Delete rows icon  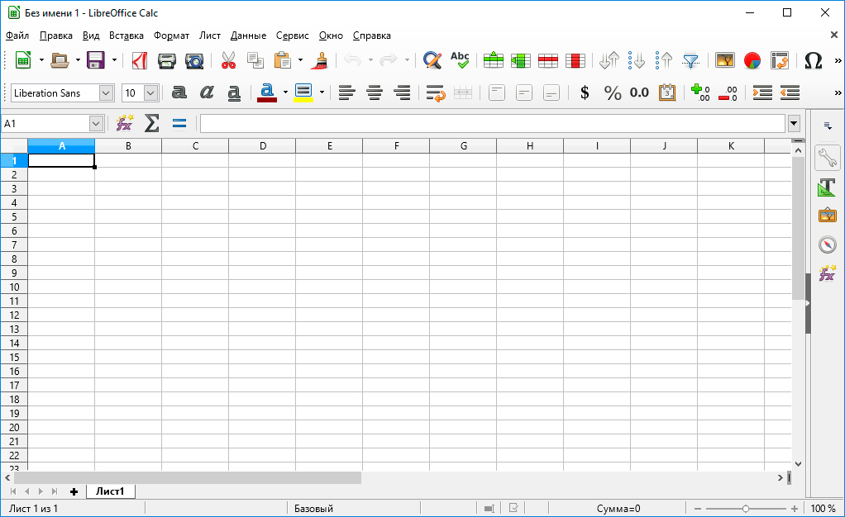coord(548,60)
